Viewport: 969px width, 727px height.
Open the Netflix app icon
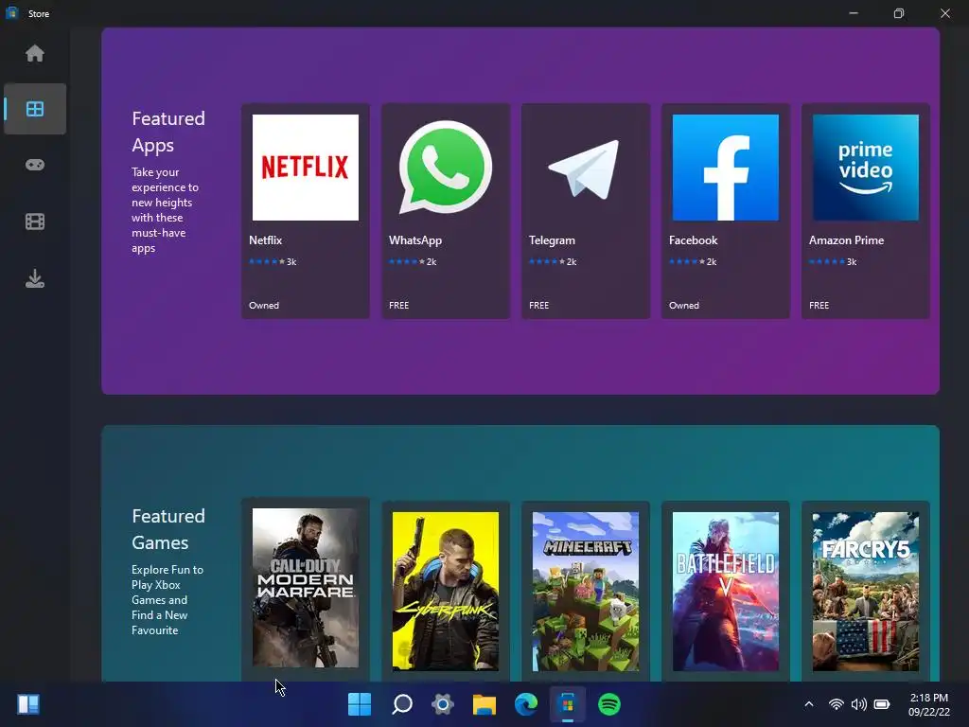(306, 168)
